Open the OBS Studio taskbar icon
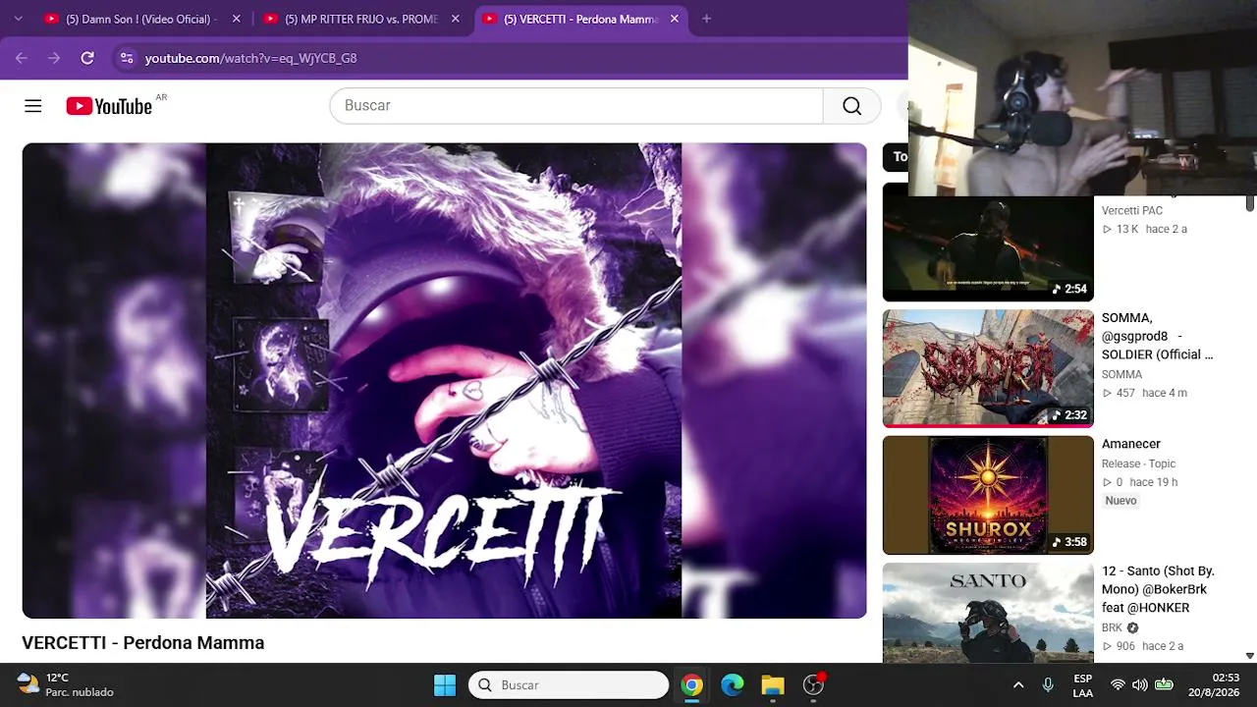Image resolution: width=1257 pixels, height=707 pixels. [813, 685]
